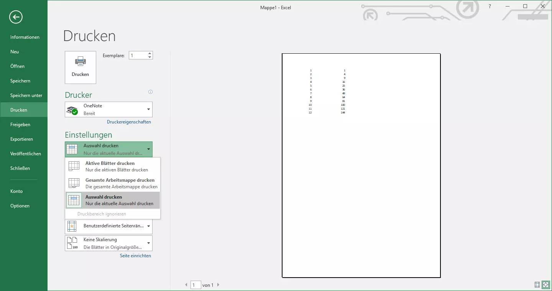Click Speichern unter in the sidebar

click(24, 95)
